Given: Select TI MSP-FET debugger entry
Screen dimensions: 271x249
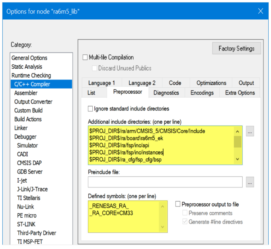Looking at the screenshot, I should click(x=30, y=242).
